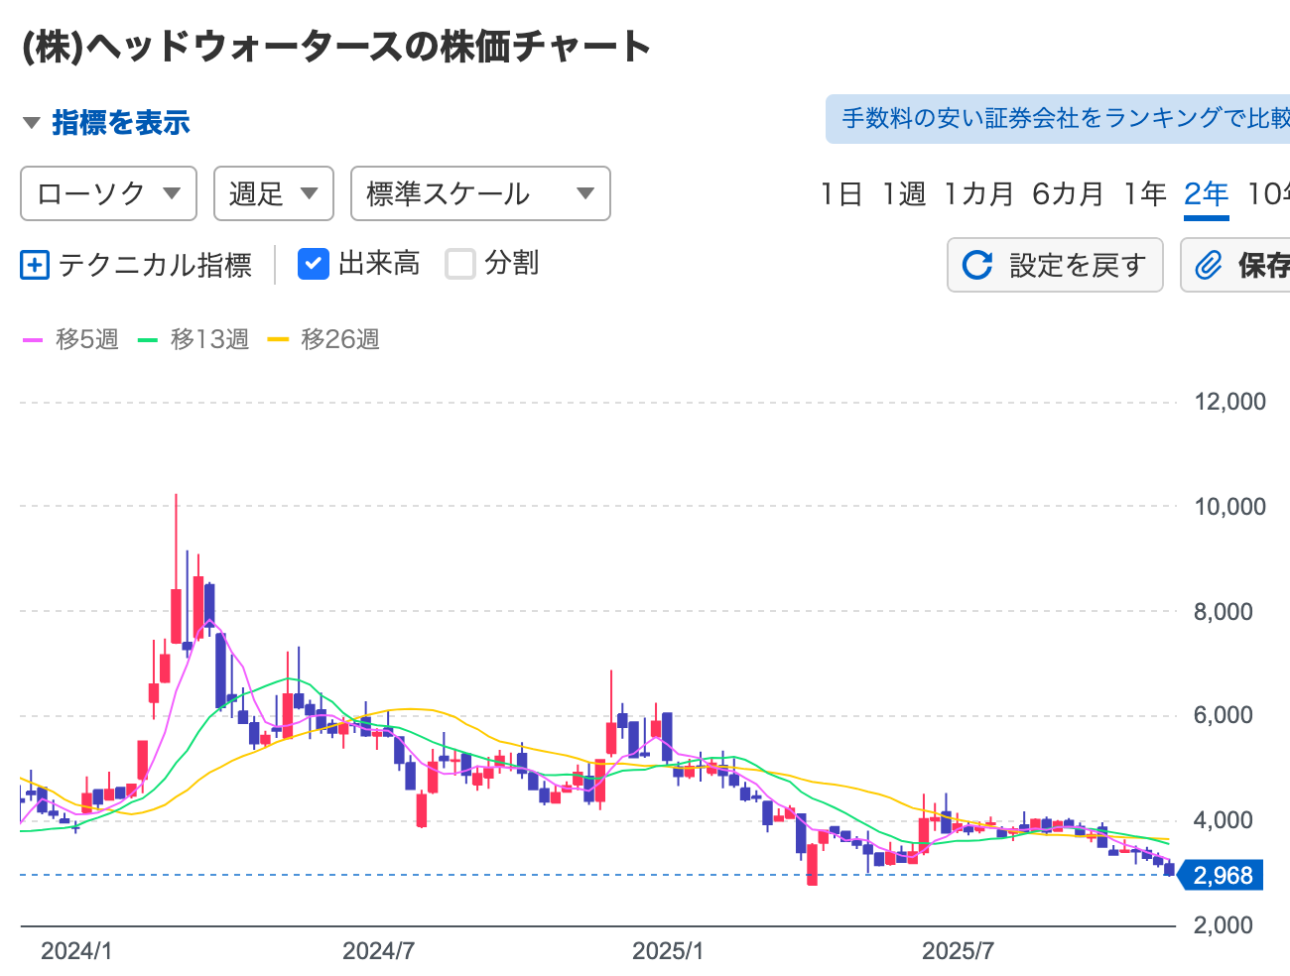Click the paperclip icon for 保存
The image size is (1290, 976).
[x=1208, y=265]
